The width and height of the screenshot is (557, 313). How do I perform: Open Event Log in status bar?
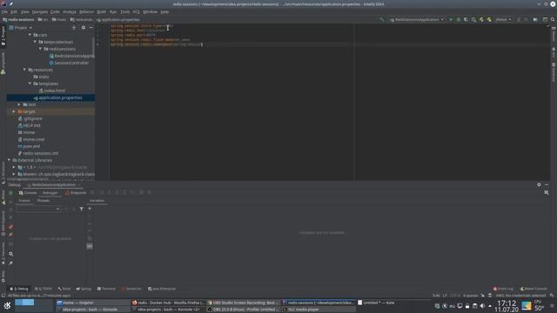tap(503, 289)
